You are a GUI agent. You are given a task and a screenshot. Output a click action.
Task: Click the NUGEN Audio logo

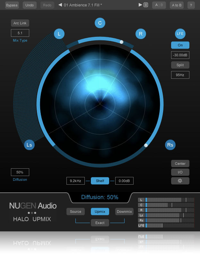tap(33, 206)
